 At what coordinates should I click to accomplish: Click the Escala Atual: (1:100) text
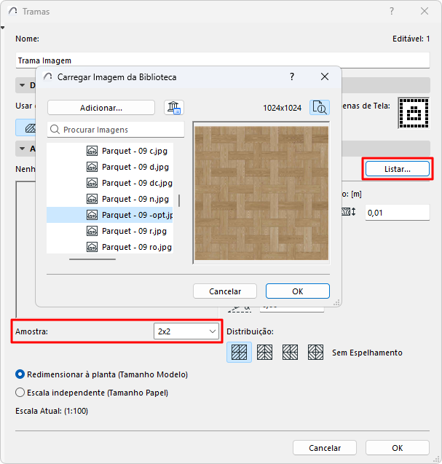tap(52, 411)
